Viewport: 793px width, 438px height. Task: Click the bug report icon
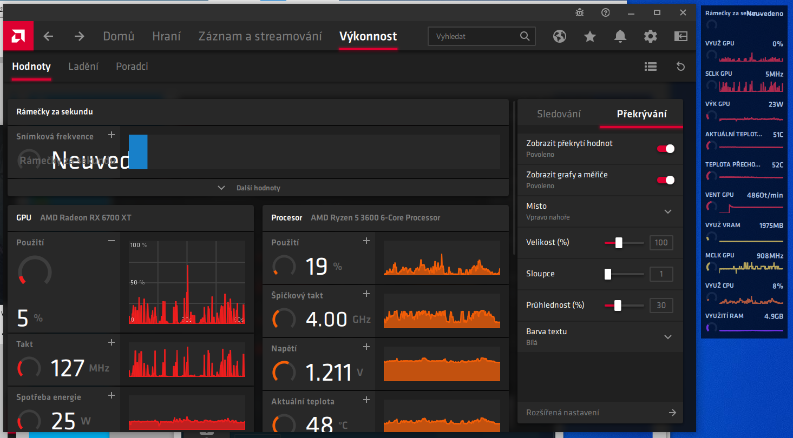click(x=580, y=12)
